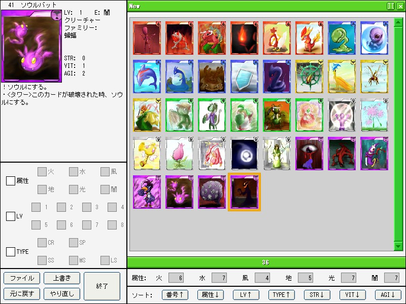Select the pink tulip bud card
The width and height of the screenshot is (406, 304).
[x=179, y=154]
